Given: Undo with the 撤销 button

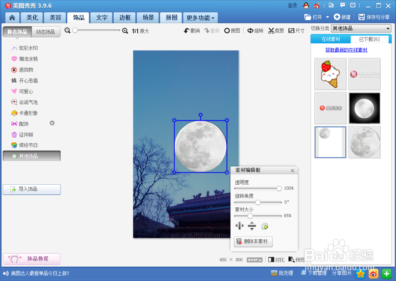Looking at the screenshot, I should (192, 31).
